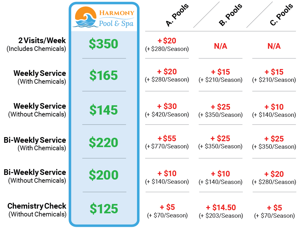
Task: Click the + $55 A. Pools difference
Action: (167, 138)
